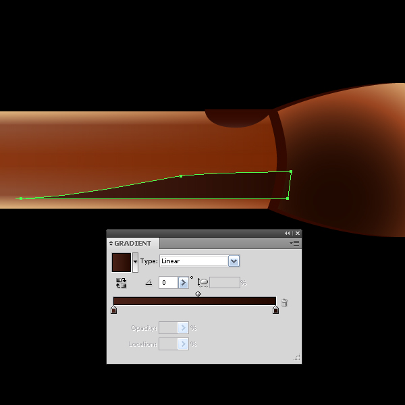Select the right gradient color stop

point(275,310)
